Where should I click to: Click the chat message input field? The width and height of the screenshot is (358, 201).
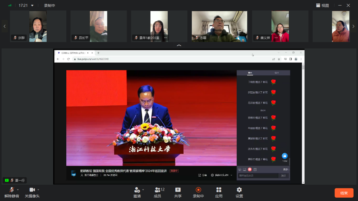pos(258,176)
